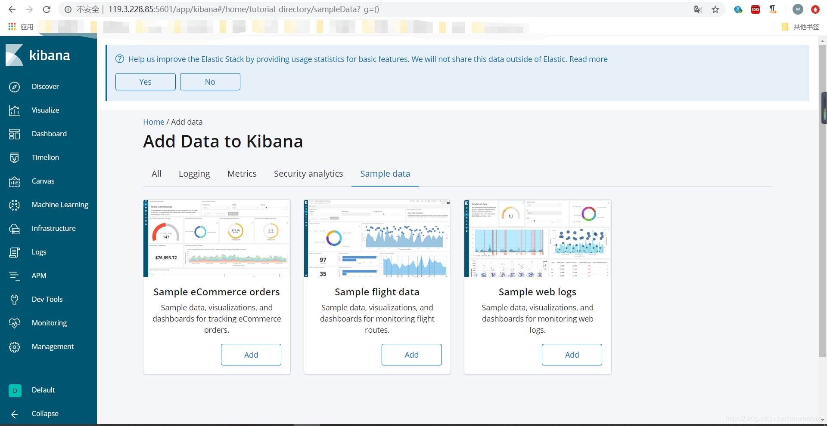Open Discover from sidebar label
The image size is (827, 426).
click(45, 86)
